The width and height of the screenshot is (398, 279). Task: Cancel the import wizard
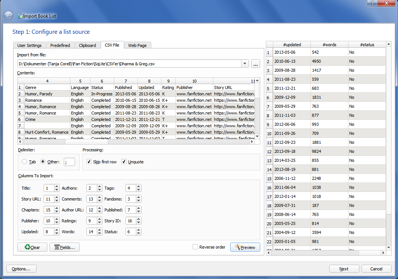376,268
